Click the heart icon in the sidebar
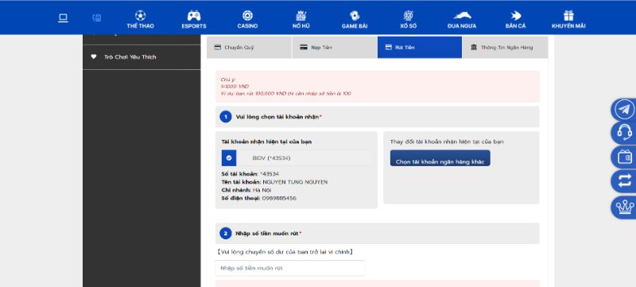 pyautogui.click(x=94, y=56)
